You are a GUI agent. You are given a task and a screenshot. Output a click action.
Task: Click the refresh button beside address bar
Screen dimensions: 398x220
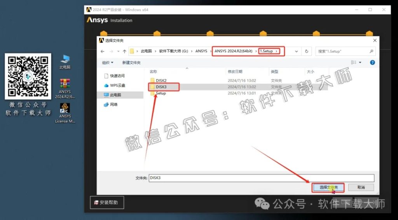[x=306, y=51]
